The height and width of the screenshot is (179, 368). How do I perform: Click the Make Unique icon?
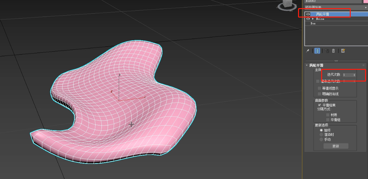click(327, 51)
